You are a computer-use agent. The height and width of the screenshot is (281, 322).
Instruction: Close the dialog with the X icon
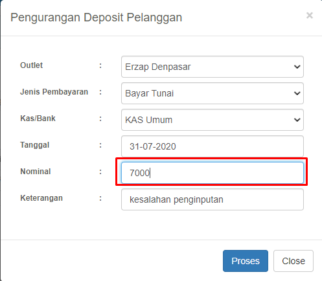310,16
